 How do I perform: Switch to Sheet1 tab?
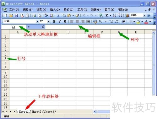[x=24, y=112]
